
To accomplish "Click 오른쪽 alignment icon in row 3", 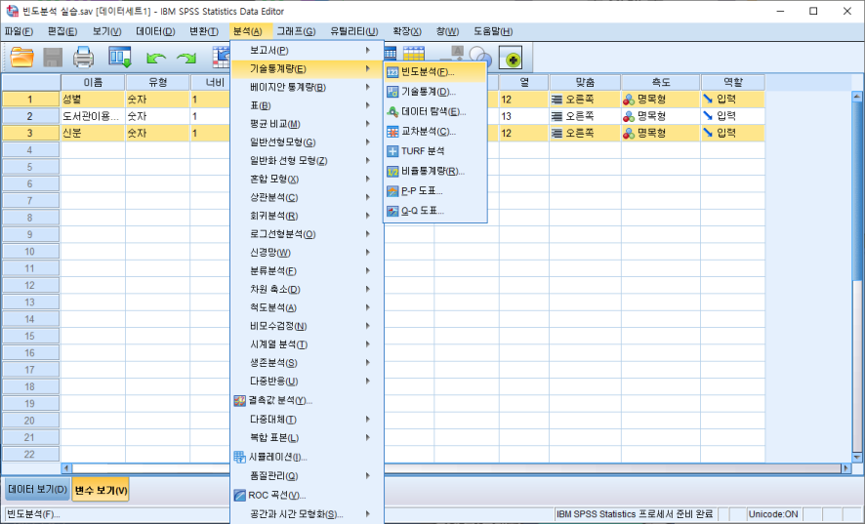I will point(557,134).
